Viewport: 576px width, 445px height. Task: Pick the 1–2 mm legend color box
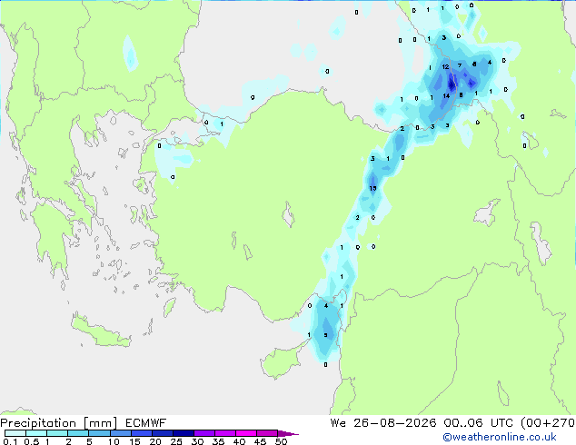pyautogui.click(x=57, y=433)
